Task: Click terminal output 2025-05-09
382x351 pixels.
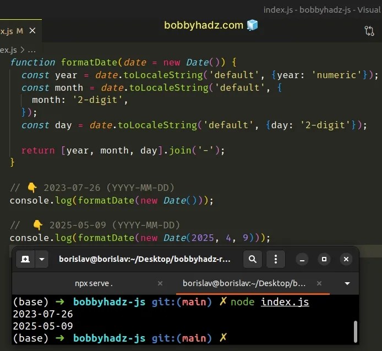Action: coord(43,326)
